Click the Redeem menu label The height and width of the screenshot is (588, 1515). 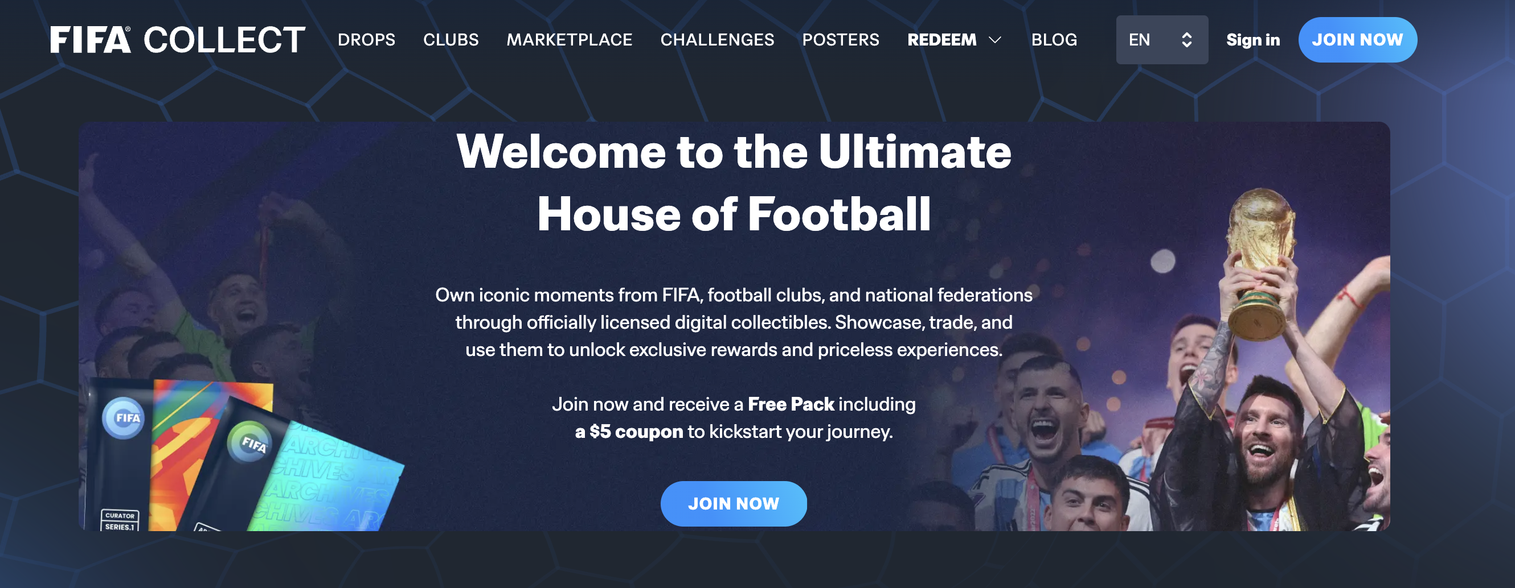(x=941, y=40)
